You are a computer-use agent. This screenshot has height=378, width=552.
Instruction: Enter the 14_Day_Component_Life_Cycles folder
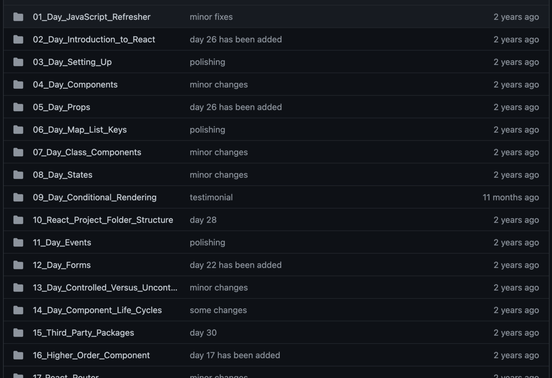coord(97,310)
